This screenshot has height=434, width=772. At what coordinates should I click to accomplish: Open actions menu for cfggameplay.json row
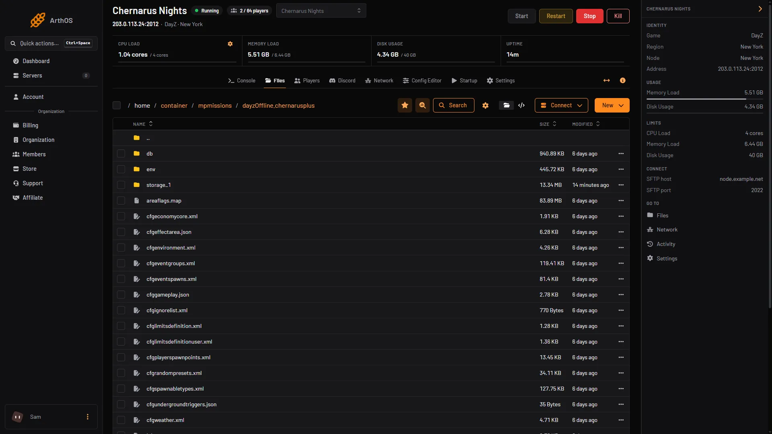[621, 295]
